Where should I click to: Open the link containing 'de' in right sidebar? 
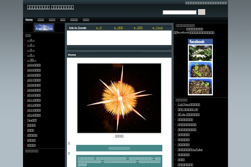click(x=189, y=114)
